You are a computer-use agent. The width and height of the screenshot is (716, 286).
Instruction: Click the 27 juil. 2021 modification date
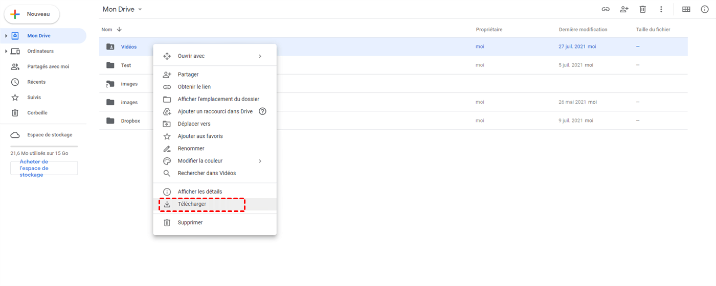click(x=572, y=46)
